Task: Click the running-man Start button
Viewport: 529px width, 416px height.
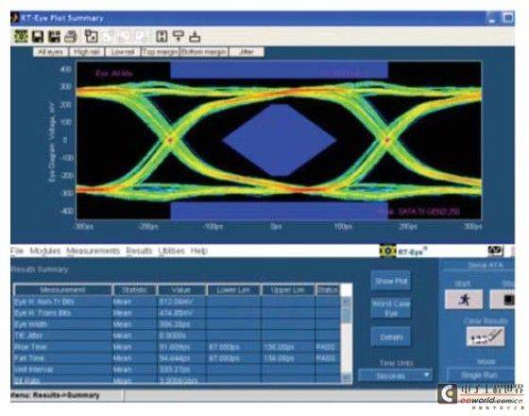Action: [x=464, y=299]
